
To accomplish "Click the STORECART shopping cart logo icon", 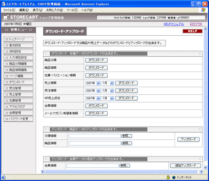I will tap(6, 18).
